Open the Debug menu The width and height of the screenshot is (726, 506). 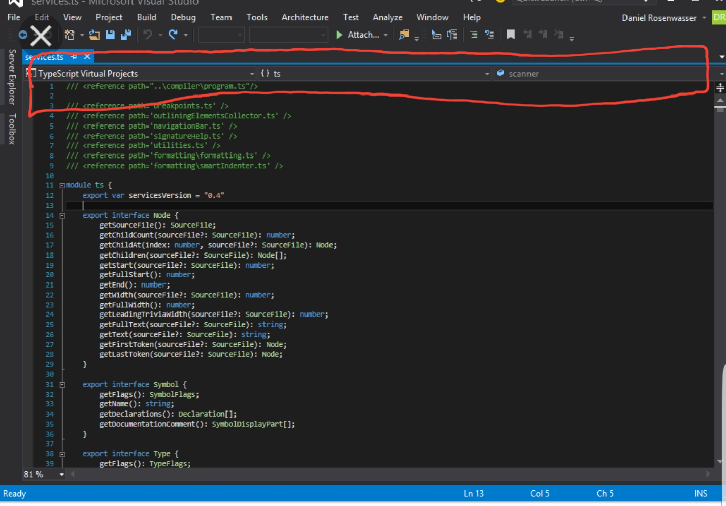pyautogui.click(x=183, y=17)
